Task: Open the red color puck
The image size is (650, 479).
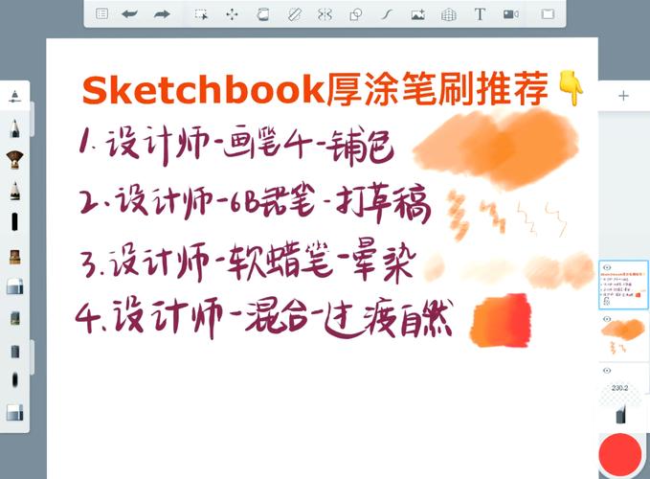Action: 620,454
